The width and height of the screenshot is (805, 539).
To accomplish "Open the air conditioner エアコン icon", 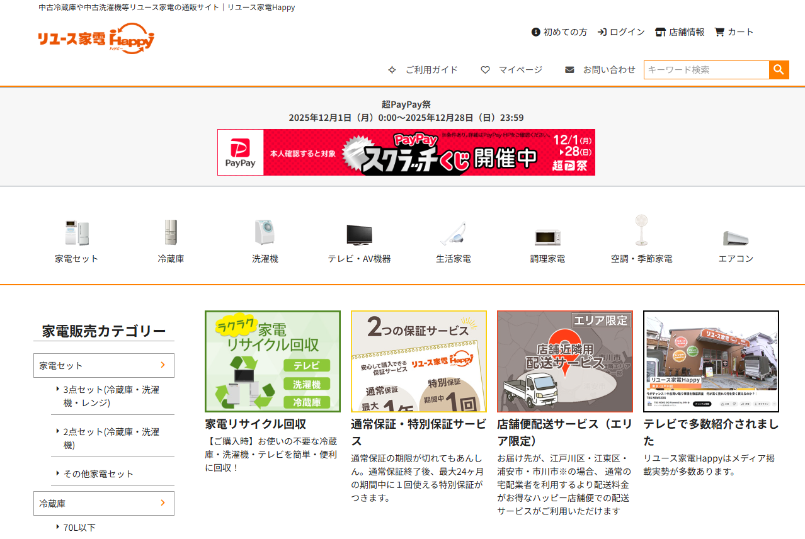I will pyautogui.click(x=736, y=238).
